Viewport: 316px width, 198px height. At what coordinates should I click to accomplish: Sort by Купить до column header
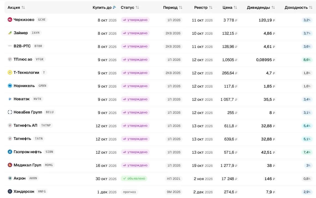coord(104,7)
